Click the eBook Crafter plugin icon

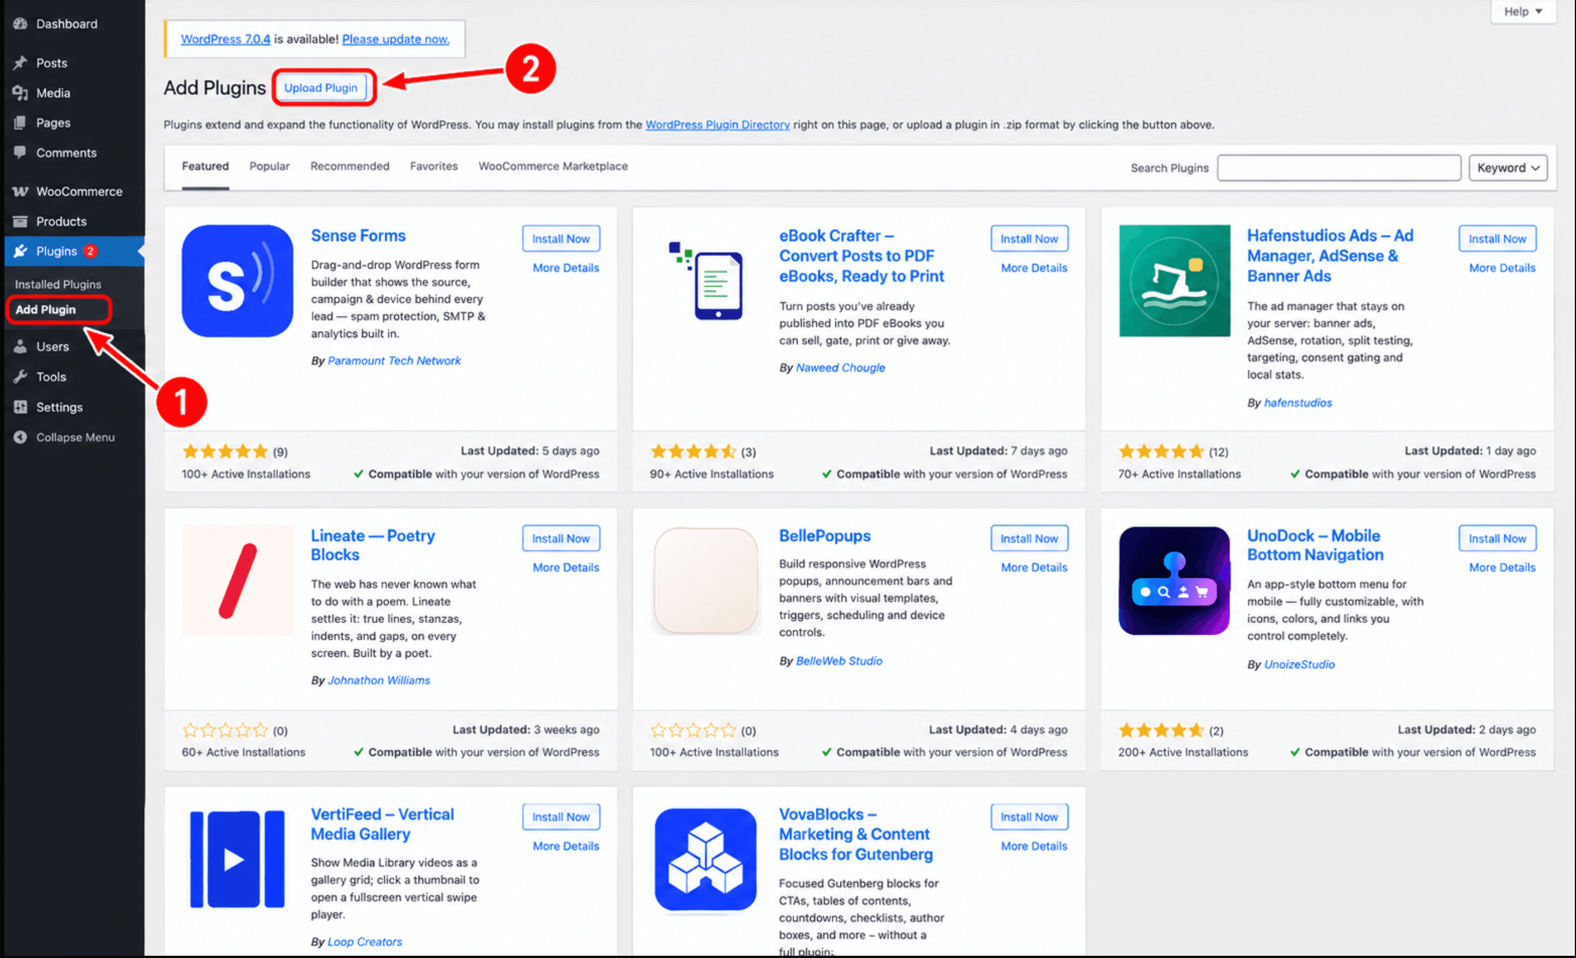click(x=706, y=280)
